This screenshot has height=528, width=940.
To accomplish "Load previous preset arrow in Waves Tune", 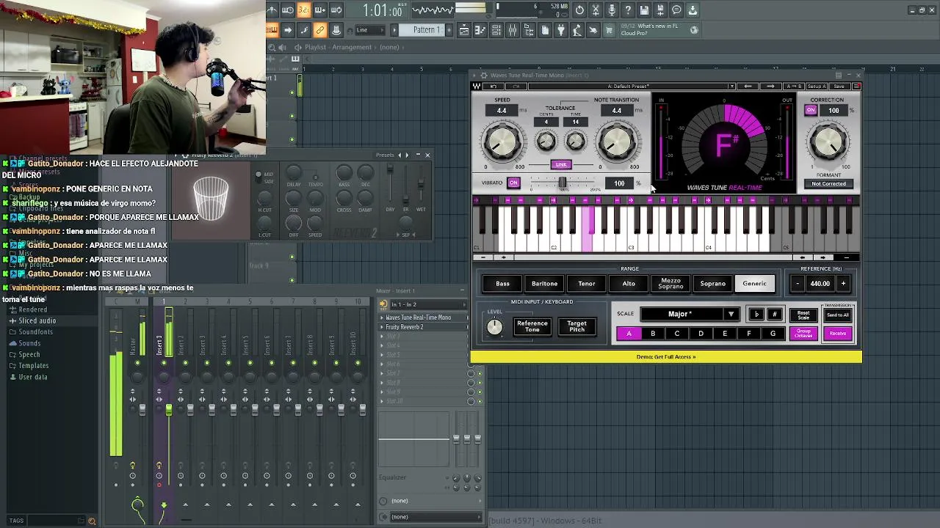I will pos(748,87).
